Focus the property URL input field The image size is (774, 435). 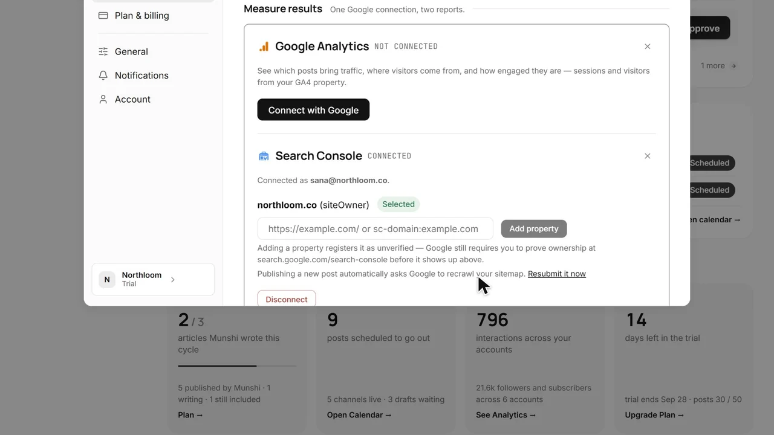(x=376, y=229)
